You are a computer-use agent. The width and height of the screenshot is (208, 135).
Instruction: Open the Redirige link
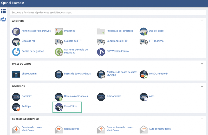(x=26, y=106)
